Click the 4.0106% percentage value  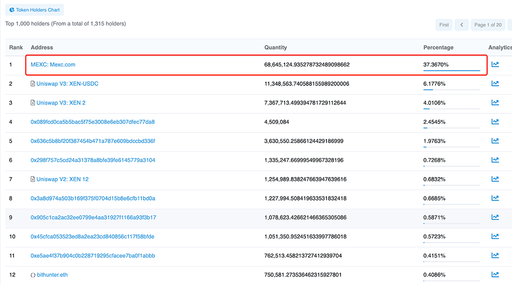tap(434, 102)
